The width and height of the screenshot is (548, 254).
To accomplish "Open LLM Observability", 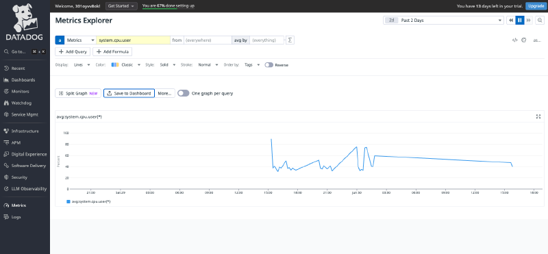I will tap(25, 189).
